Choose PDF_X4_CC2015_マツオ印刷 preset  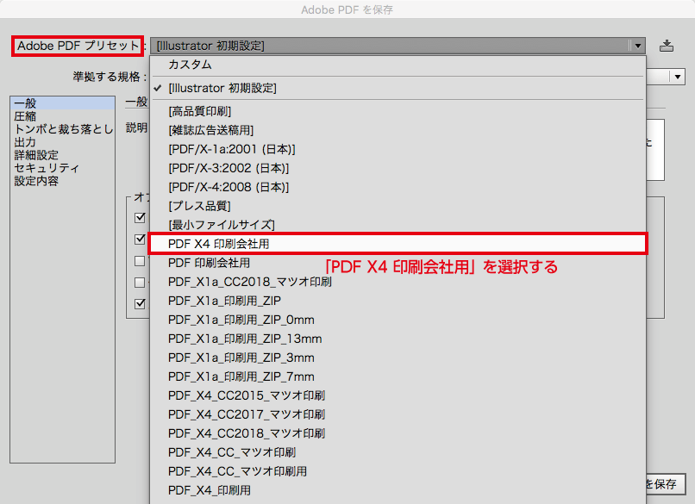tap(398, 395)
